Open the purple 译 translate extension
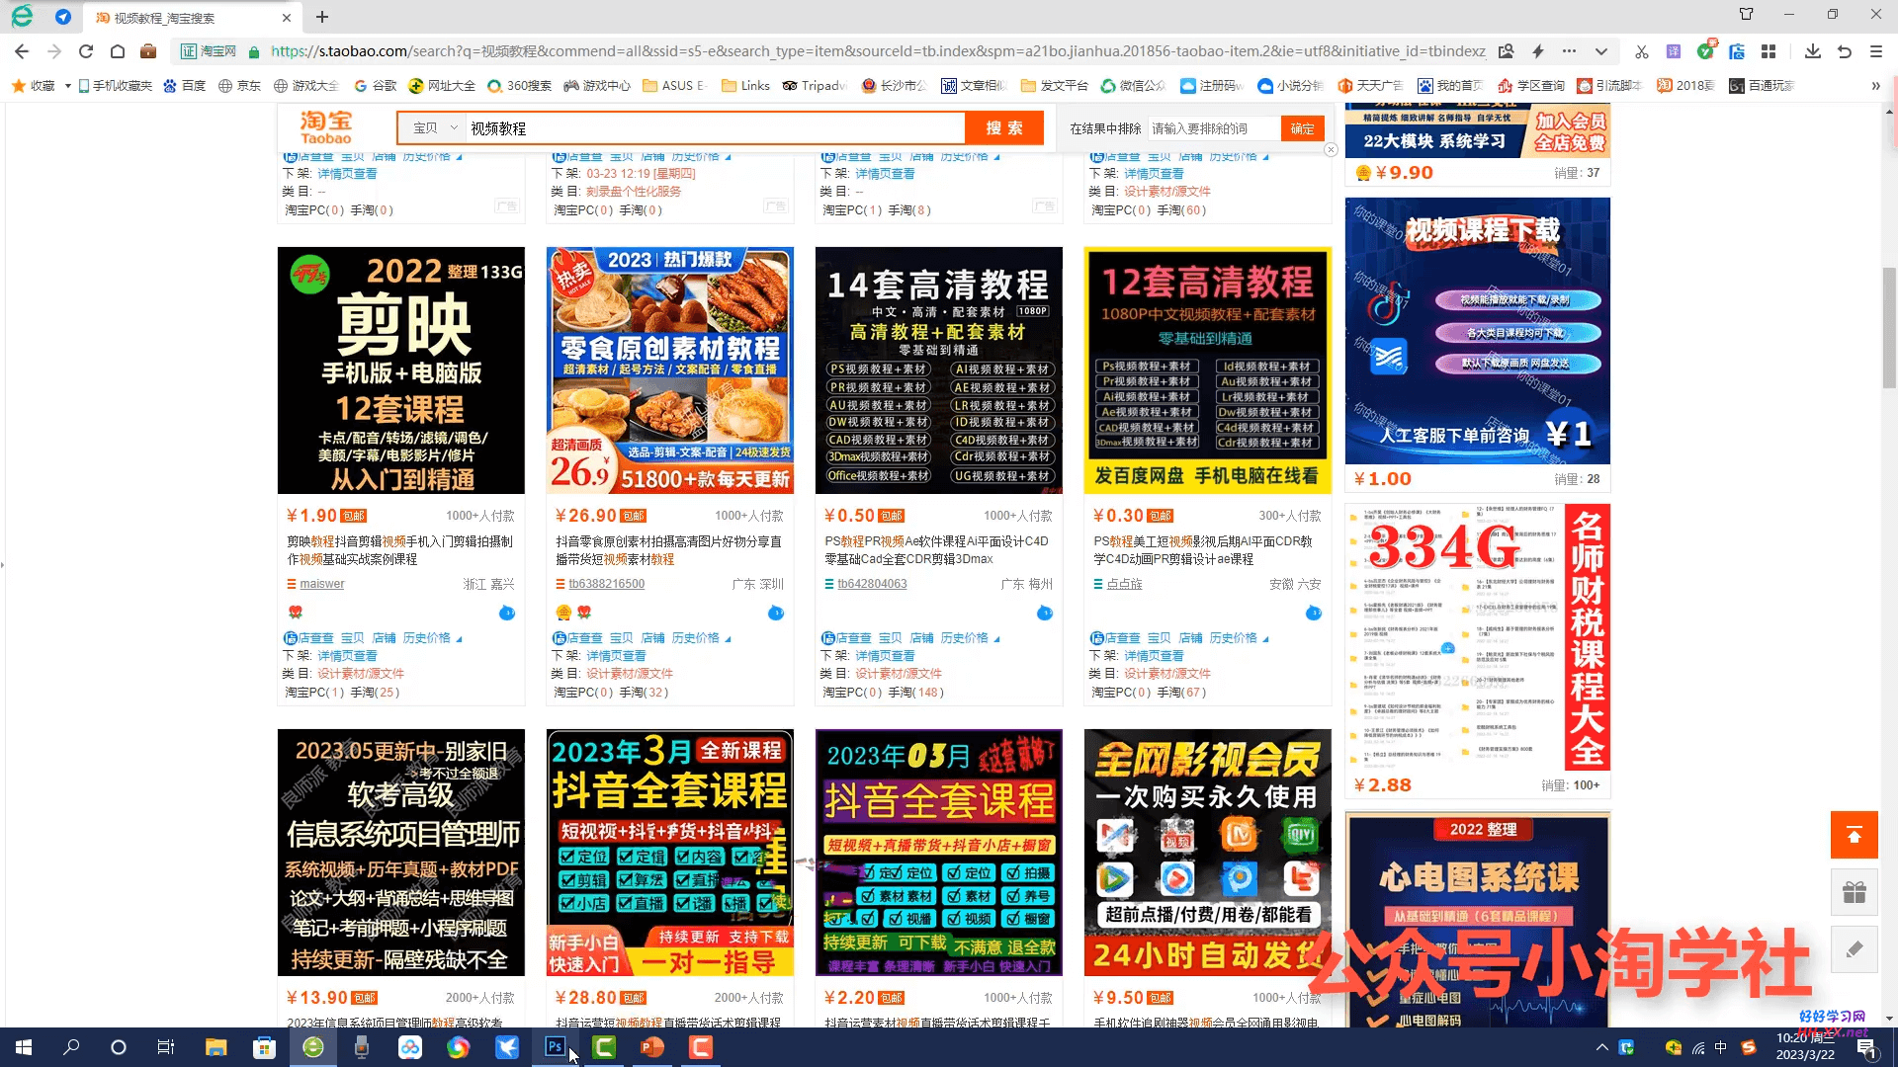This screenshot has width=1898, height=1067. pos(1673,51)
